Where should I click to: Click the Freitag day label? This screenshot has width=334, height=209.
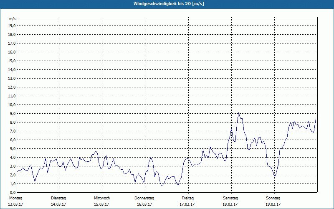[x=187, y=198]
